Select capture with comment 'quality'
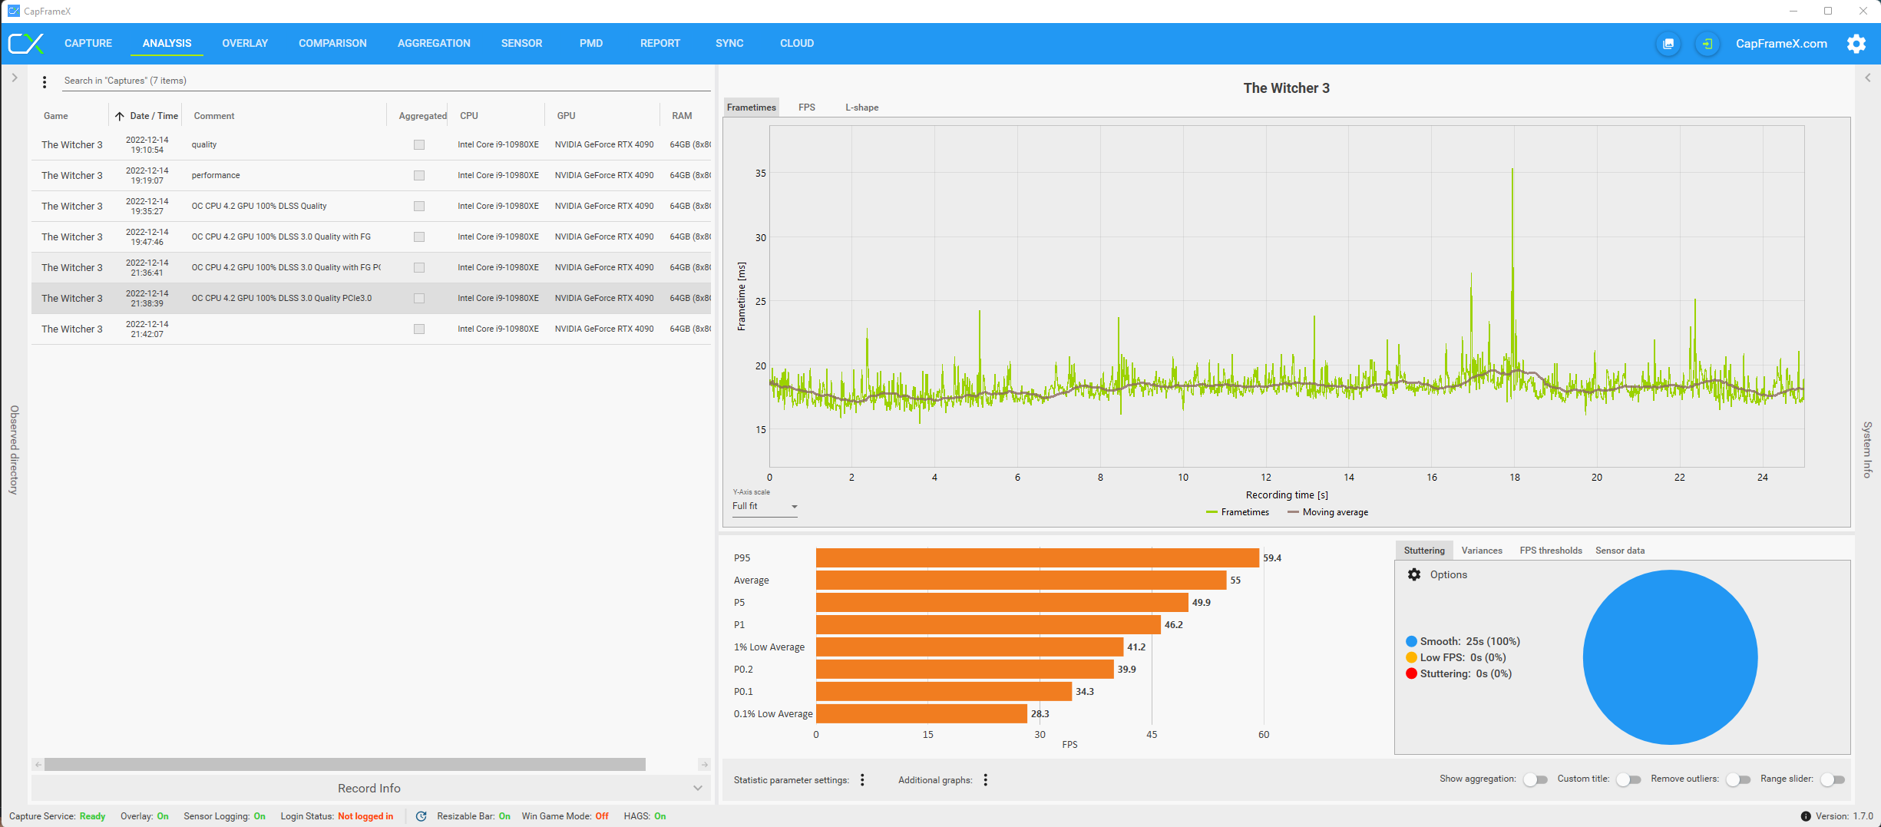Viewport: 1881px width, 827px height. (x=371, y=144)
